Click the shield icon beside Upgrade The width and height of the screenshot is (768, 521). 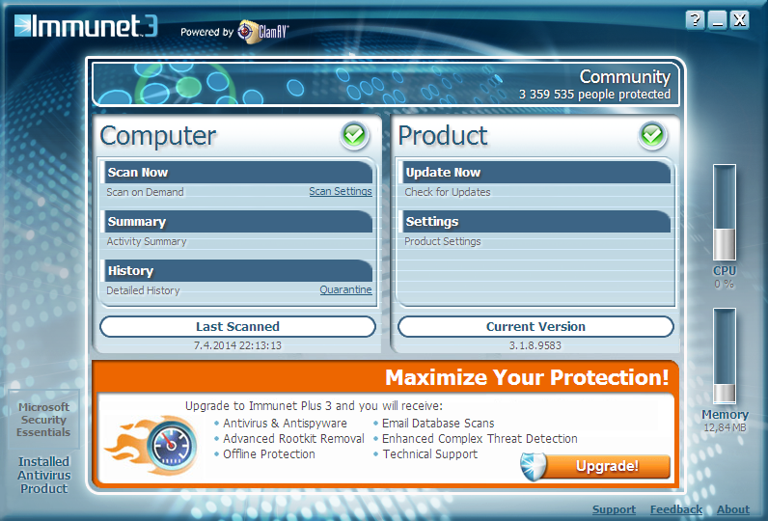(x=533, y=466)
